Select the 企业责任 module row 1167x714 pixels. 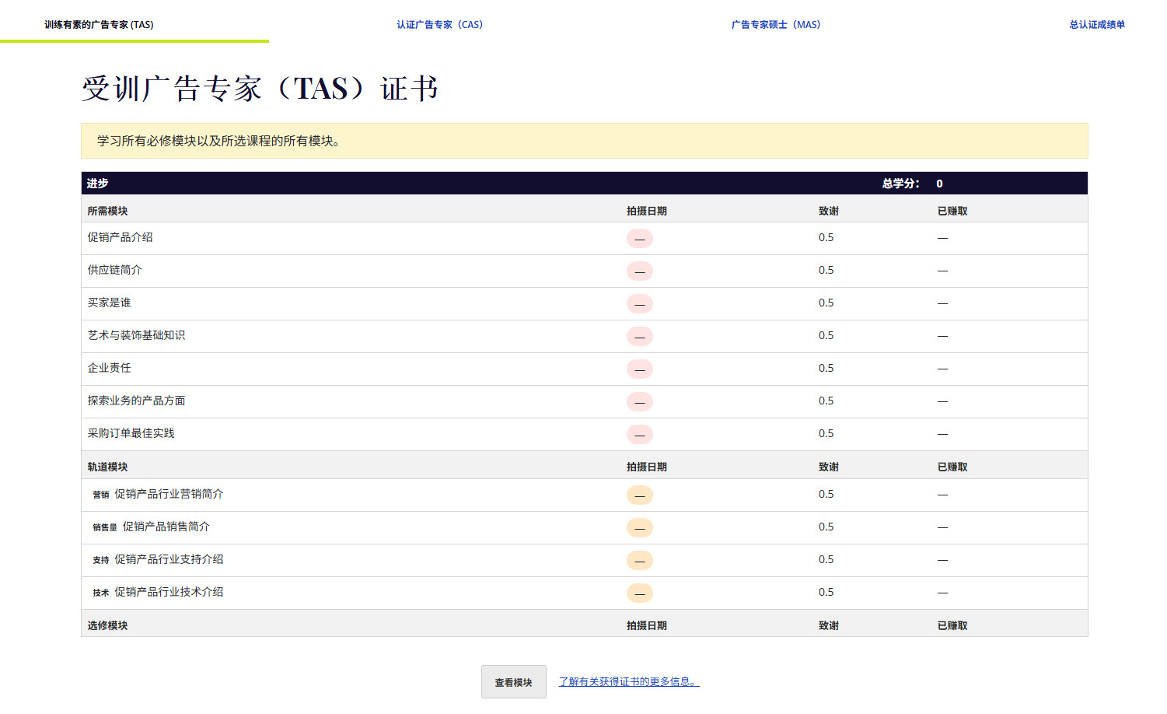pos(110,369)
